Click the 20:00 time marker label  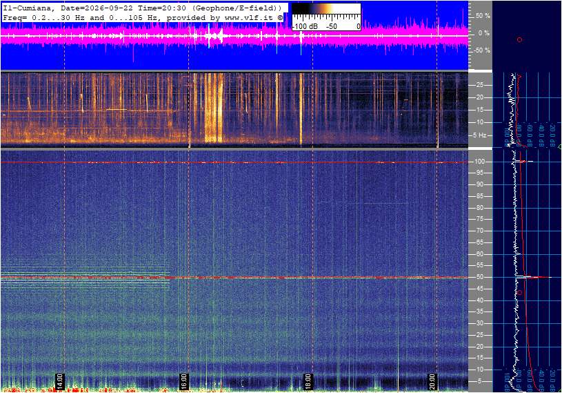(432, 381)
